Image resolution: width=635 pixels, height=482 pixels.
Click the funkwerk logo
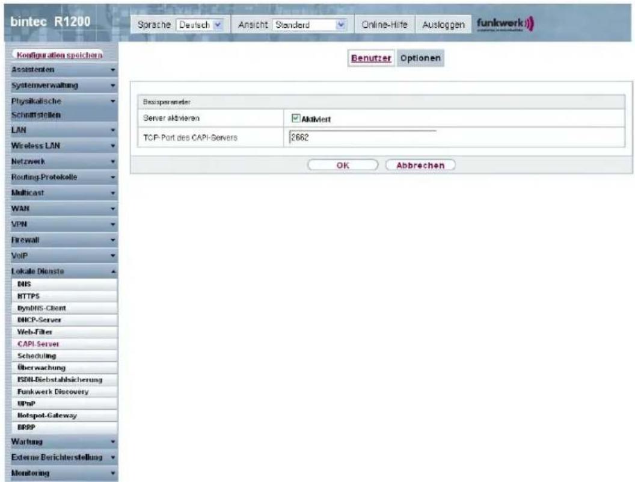(505, 24)
